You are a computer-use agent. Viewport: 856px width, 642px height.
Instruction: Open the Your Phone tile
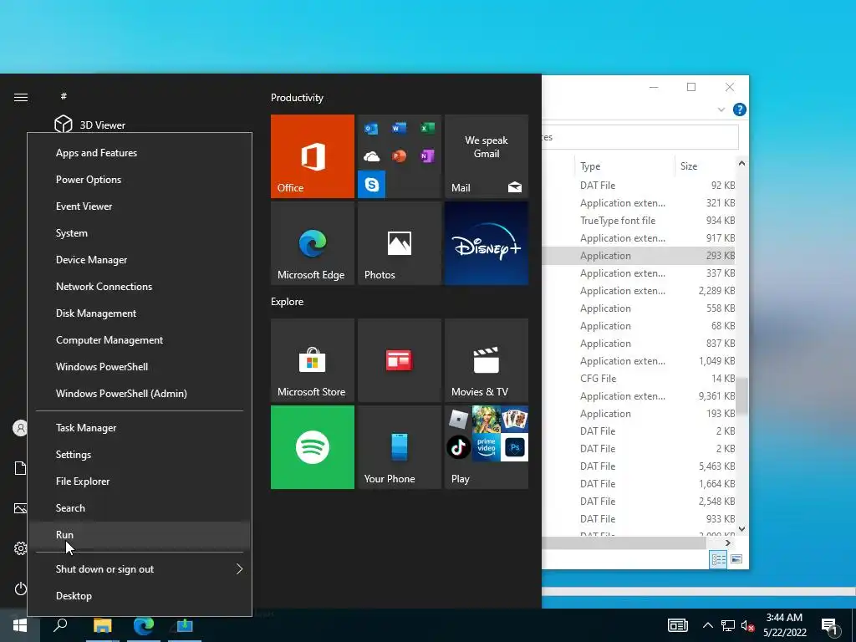pyautogui.click(x=400, y=447)
